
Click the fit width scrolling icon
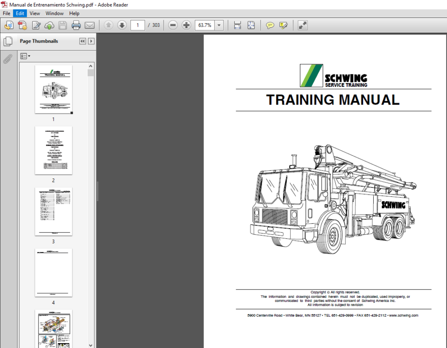click(237, 25)
